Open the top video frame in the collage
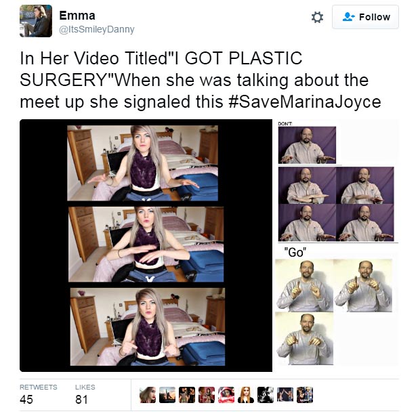Viewport: 420px width, 420px height. [x=142, y=164]
